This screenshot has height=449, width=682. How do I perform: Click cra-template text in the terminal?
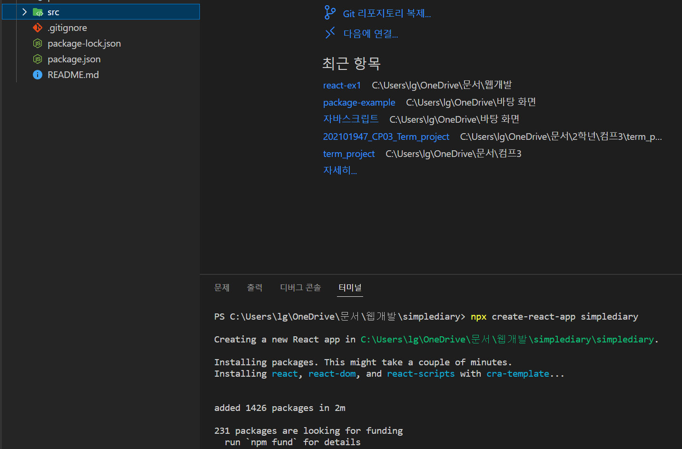pyautogui.click(x=517, y=373)
